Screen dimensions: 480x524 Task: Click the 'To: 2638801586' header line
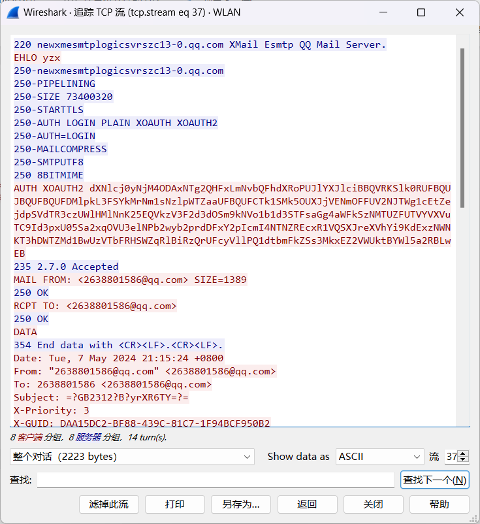point(113,384)
